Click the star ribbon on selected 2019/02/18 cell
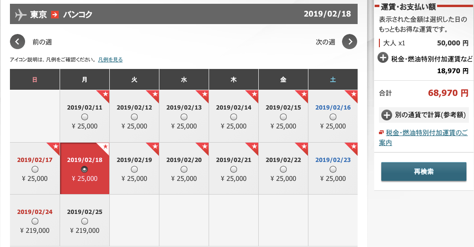This screenshot has width=474, height=247. point(104,148)
